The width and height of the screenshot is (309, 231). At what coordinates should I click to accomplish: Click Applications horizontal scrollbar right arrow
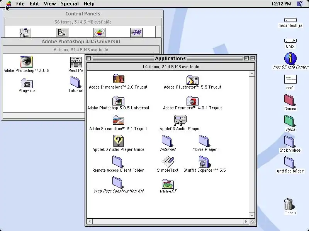click(x=246, y=221)
